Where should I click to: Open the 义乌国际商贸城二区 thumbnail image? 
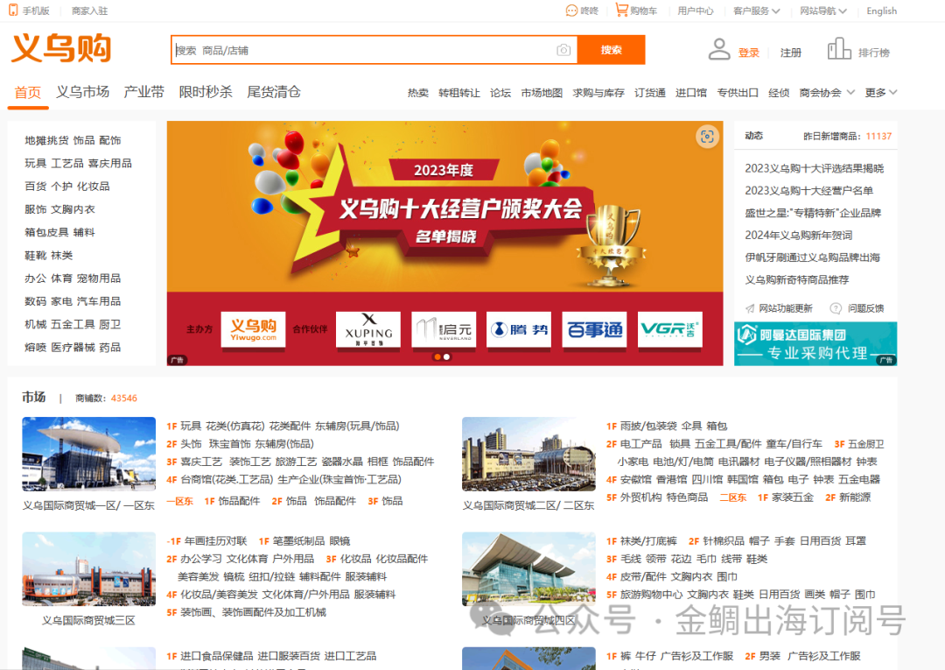click(x=528, y=454)
